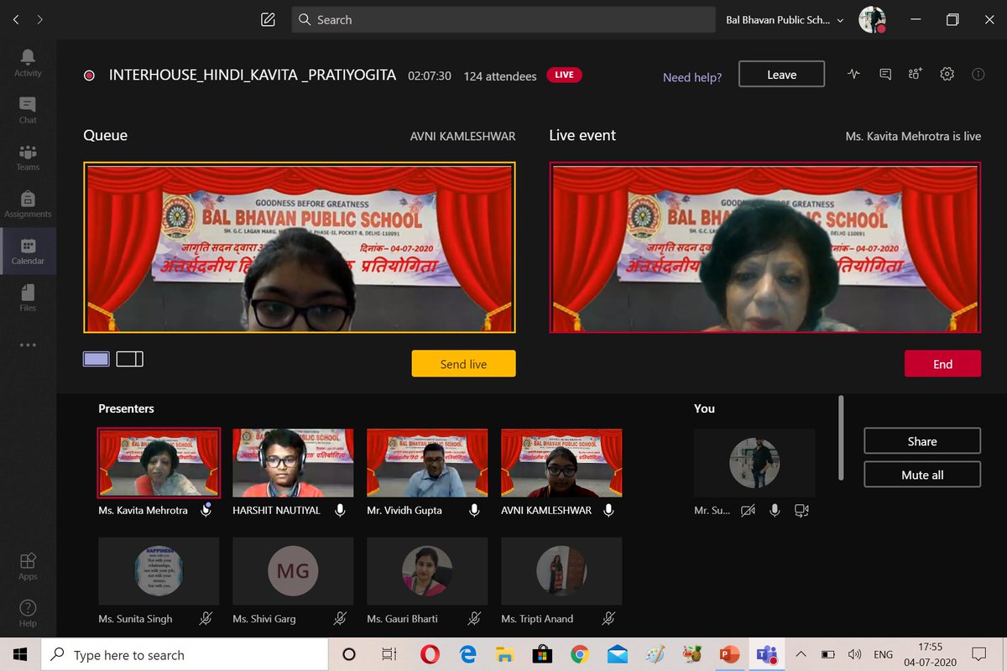This screenshot has height=671, width=1007.
Task: Open Files in the sidebar
Action: (28, 298)
